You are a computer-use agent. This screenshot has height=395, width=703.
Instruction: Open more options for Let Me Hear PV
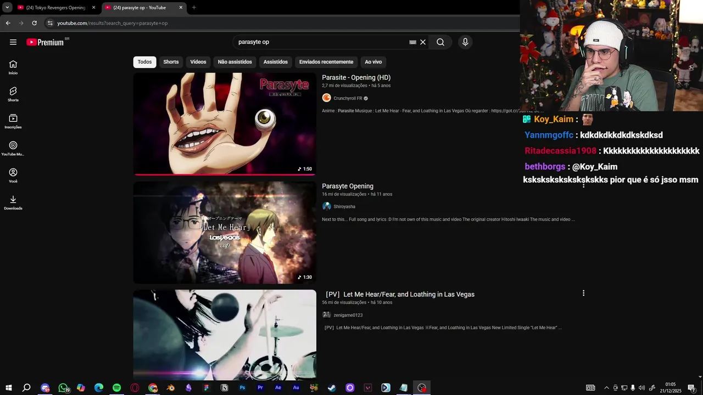tap(583, 294)
